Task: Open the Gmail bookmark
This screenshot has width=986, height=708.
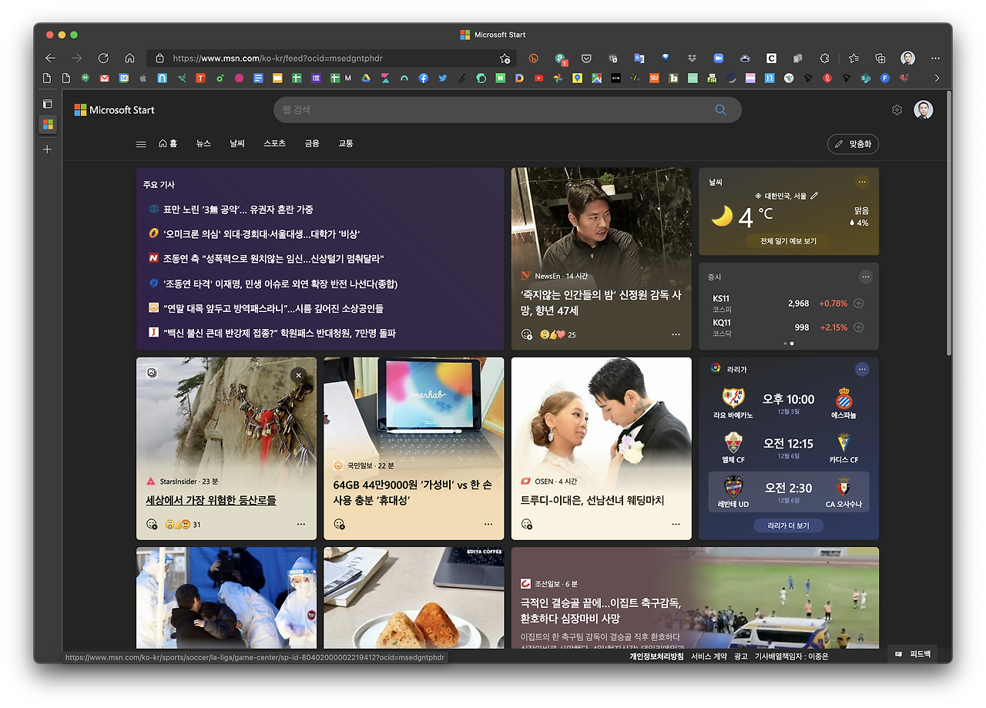Action: pyautogui.click(x=104, y=78)
